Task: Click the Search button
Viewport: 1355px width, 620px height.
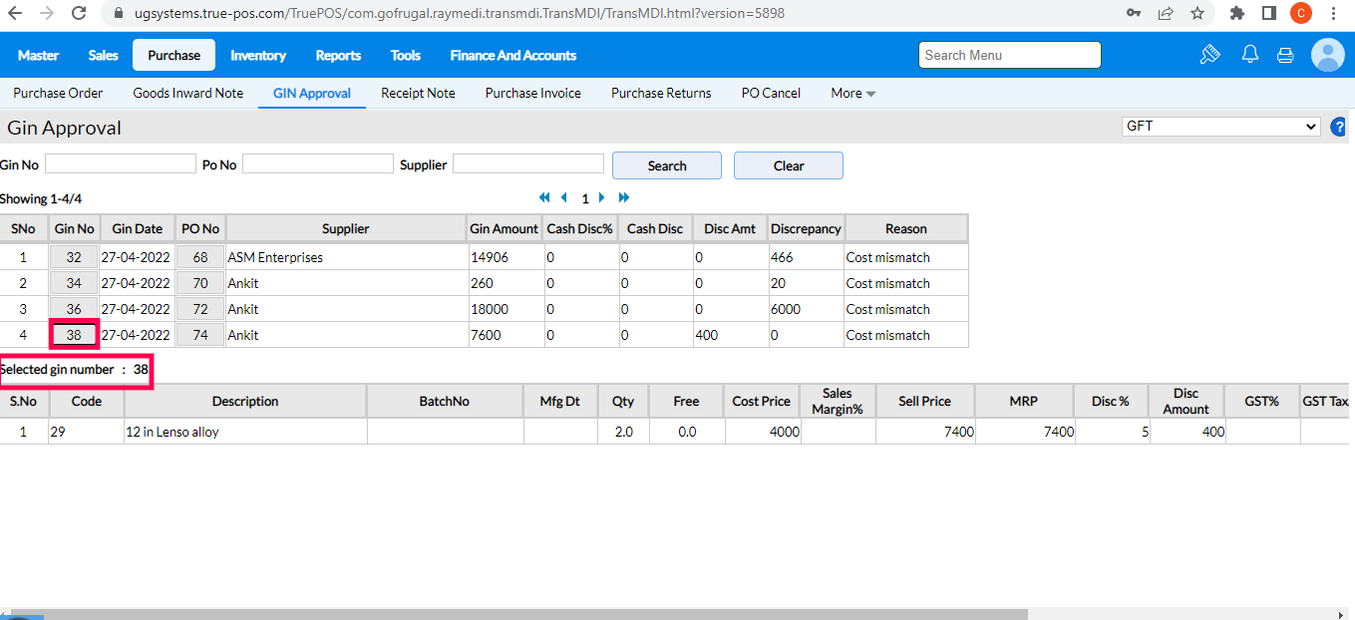Action: coord(666,165)
